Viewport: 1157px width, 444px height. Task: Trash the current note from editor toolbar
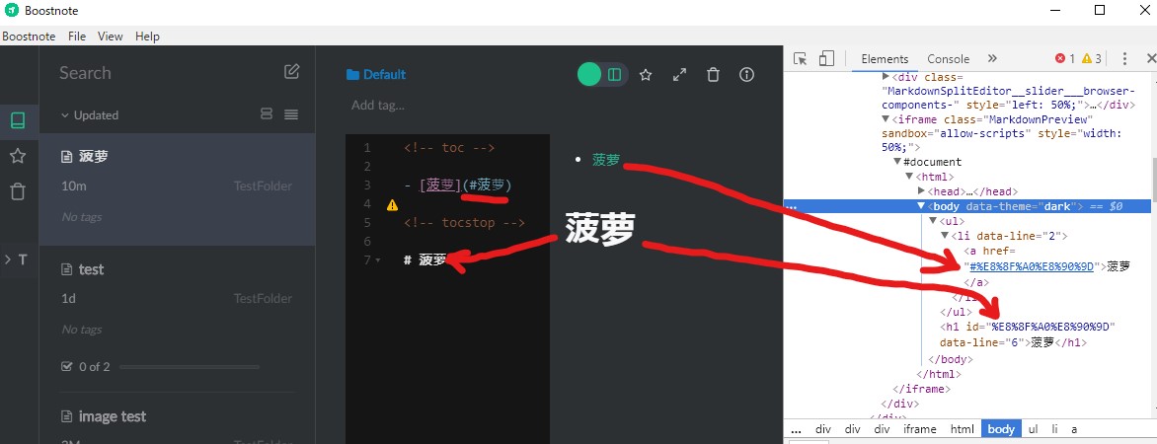click(713, 74)
